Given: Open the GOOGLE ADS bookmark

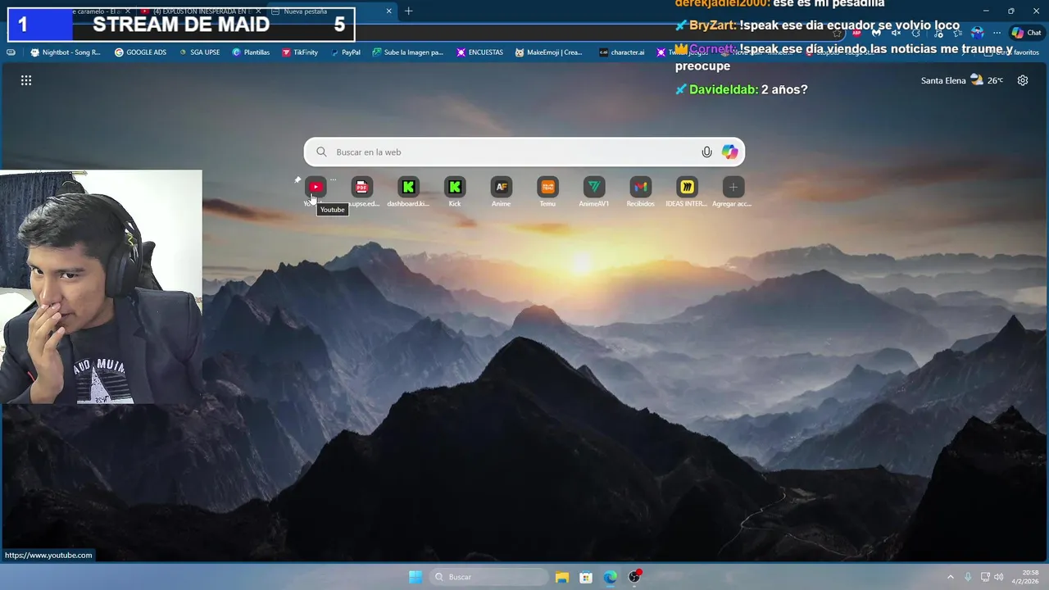Looking at the screenshot, I should pyautogui.click(x=140, y=52).
